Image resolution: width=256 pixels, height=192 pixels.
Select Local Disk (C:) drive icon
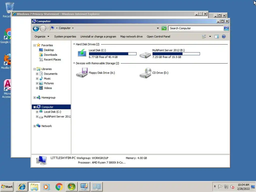pos(82,53)
